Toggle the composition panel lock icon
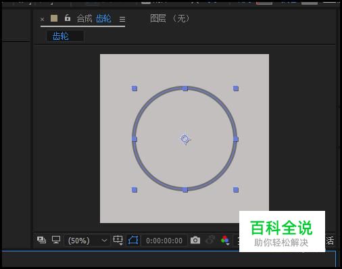Viewport: 342px width, 269px height. [x=68, y=18]
